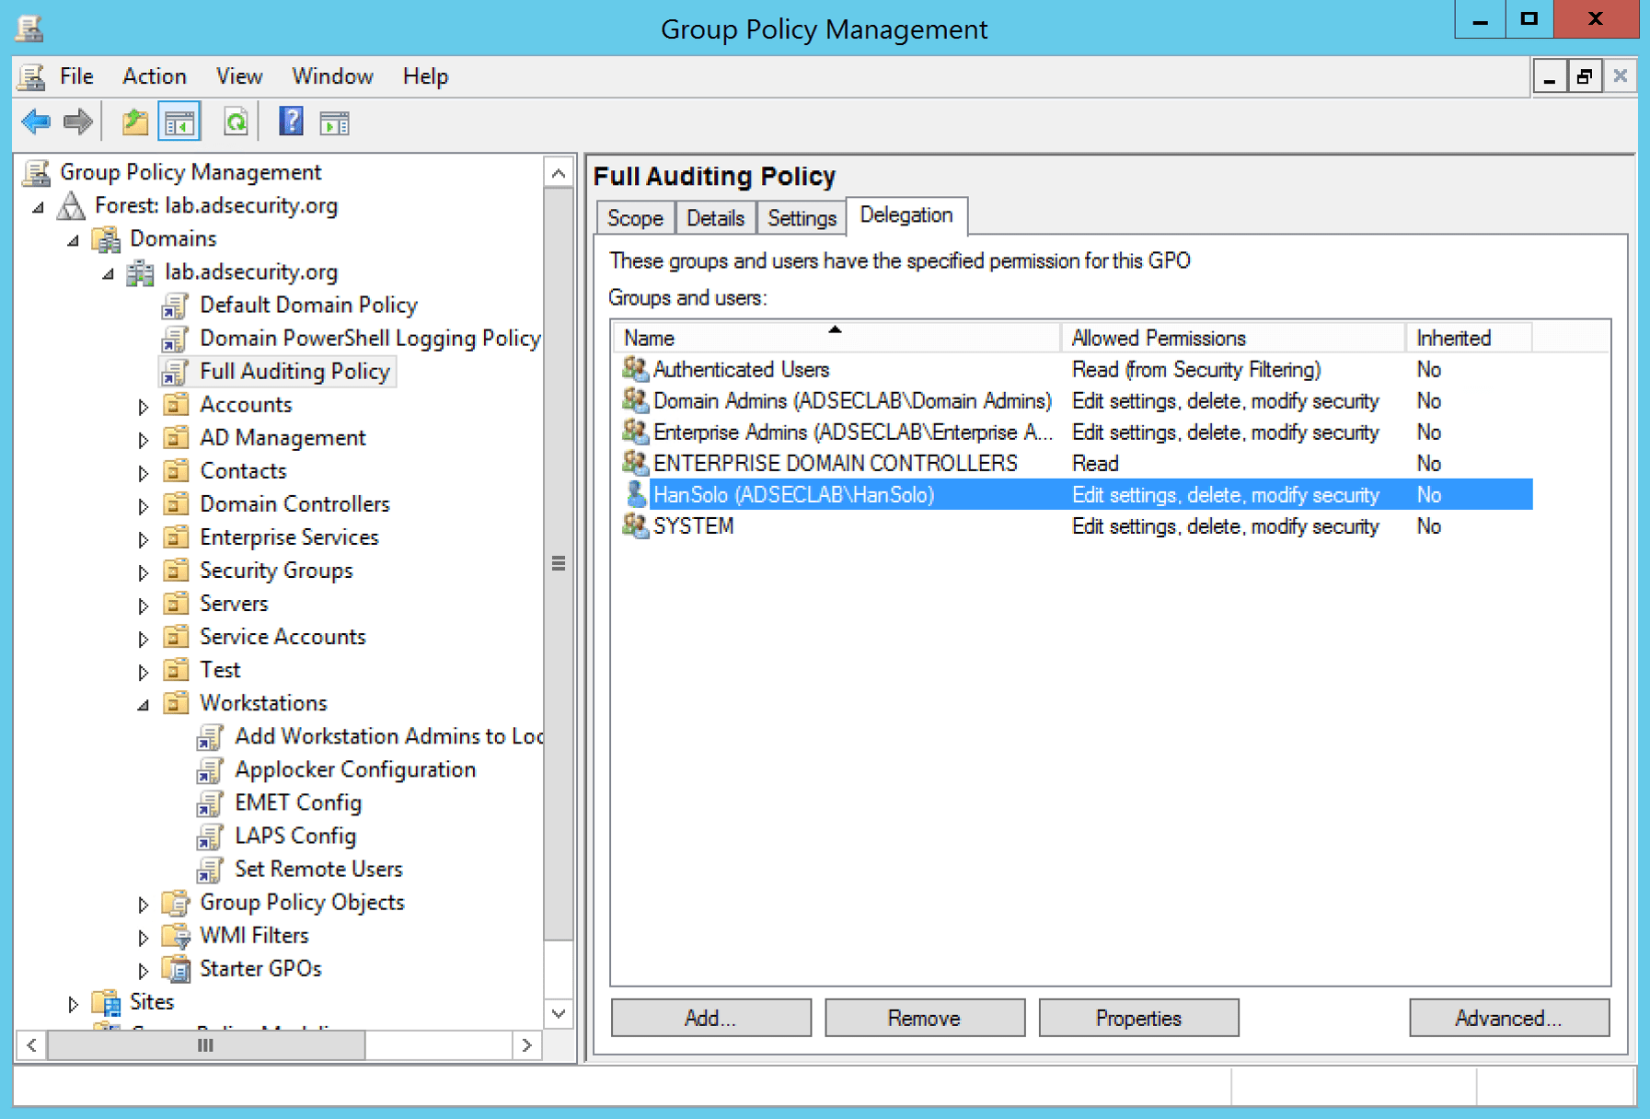Switch to the Scope tab

coord(634,217)
